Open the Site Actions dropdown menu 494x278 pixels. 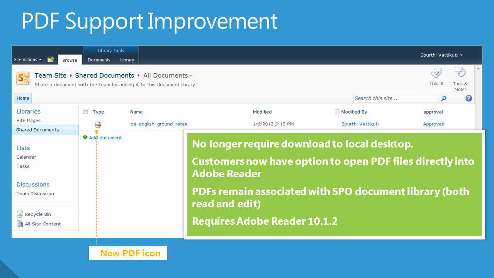pos(28,59)
